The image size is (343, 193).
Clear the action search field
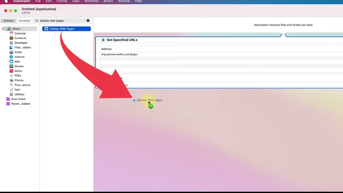(x=88, y=21)
